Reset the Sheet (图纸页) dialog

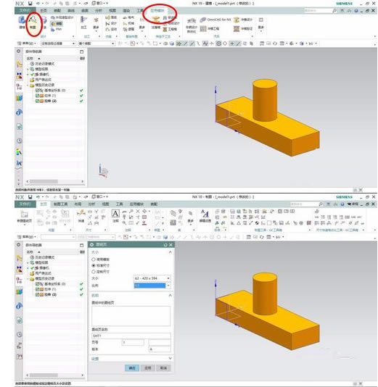(x=165, y=244)
